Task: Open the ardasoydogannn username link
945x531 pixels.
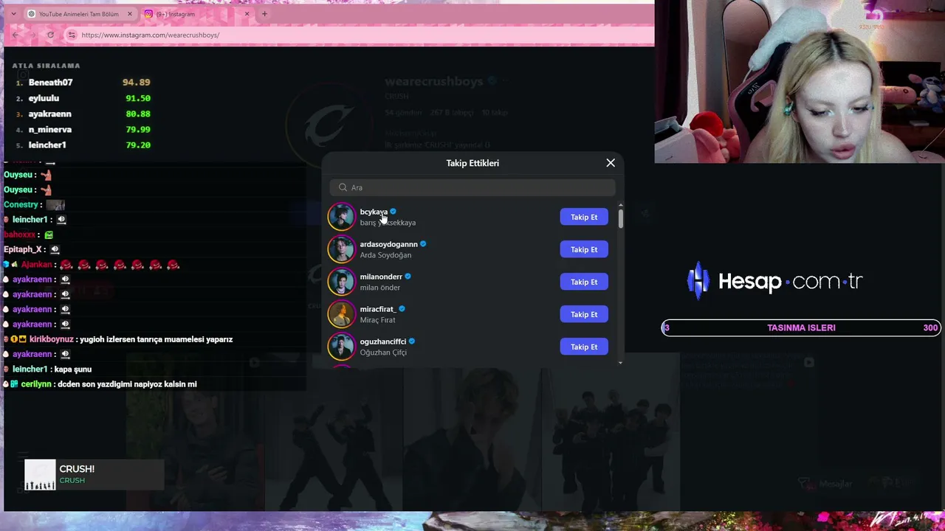Action: point(389,244)
